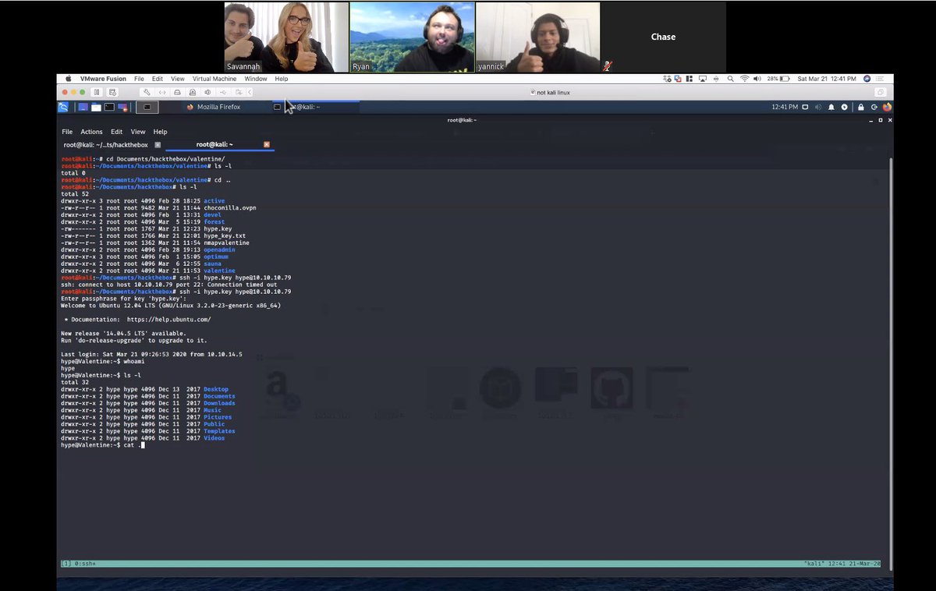Screen dimensions: 936x591
Task: Open terminal File menu
Action: pyautogui.click(x=67, y=132)
